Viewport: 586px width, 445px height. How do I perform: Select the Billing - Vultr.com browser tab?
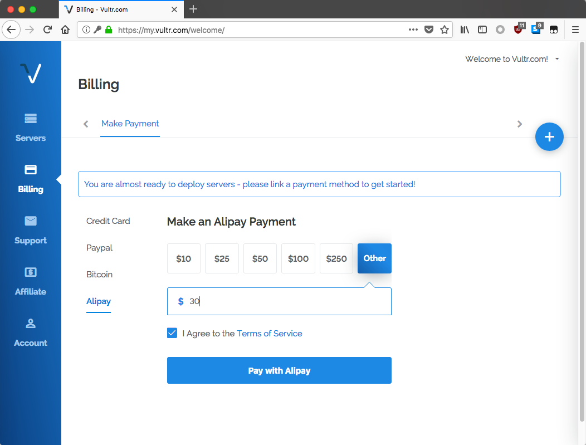click(x=121, y=9)
